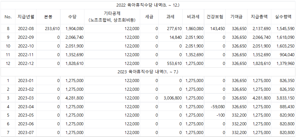This screenshot has width=296, height=137.
Task: Select the 2023-07 date cell
Action: click(x=26, y=132)
